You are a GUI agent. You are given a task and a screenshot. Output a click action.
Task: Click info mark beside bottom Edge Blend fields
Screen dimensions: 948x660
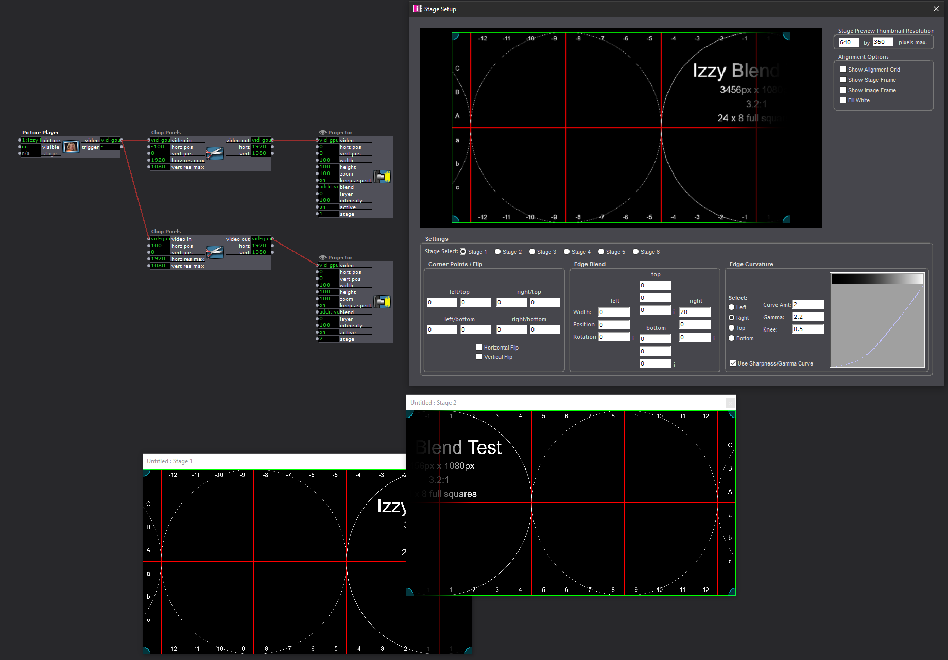tap(674, 364)
